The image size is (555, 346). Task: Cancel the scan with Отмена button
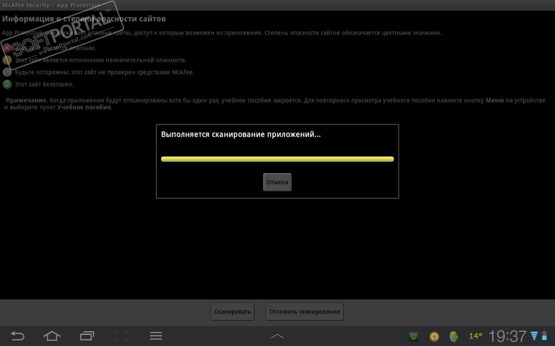click(x=277, y=182)
